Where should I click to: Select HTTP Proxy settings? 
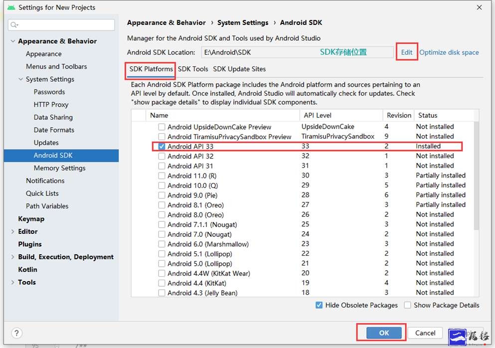pyautogui.click(x=51, y=105)
